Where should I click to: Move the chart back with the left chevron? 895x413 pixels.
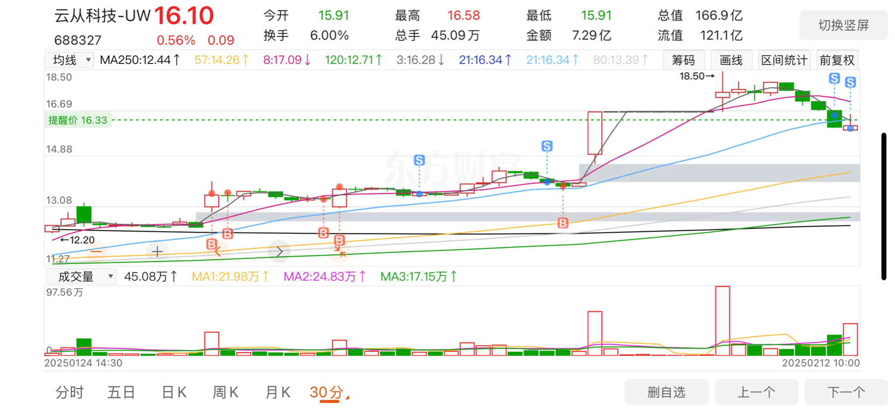(x=218, y=251)
